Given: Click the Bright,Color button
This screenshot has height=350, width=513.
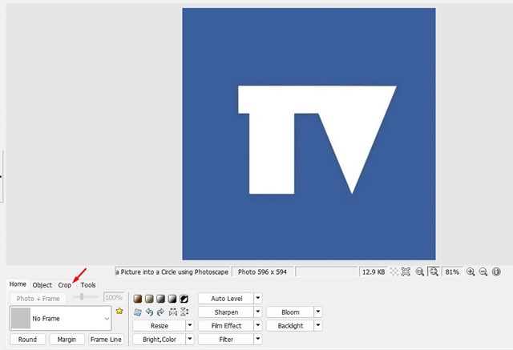Looking at the screenshot, I should coord(160,340).
